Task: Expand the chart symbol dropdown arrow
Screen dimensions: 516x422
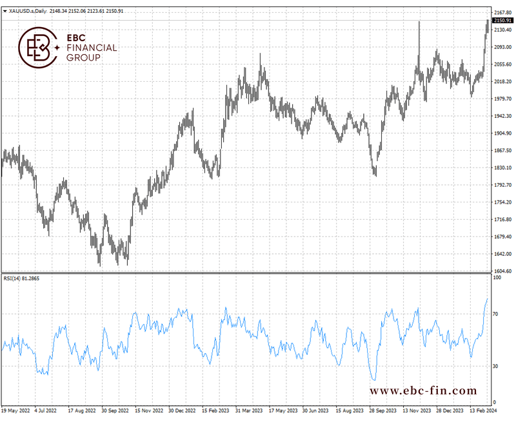Action: [5, 11]
